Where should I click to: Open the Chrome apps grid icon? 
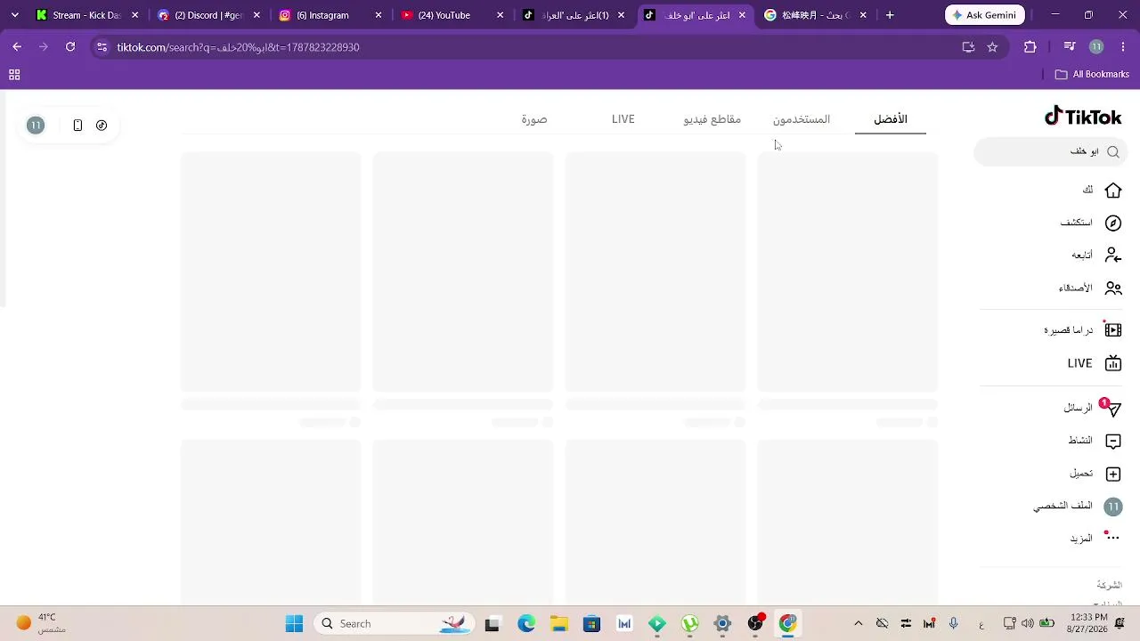[x=14, y=75]
